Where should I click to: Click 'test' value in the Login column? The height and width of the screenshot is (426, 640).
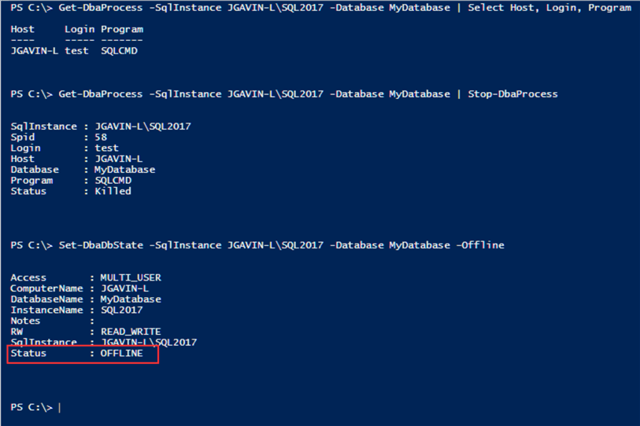click(76, 51)
